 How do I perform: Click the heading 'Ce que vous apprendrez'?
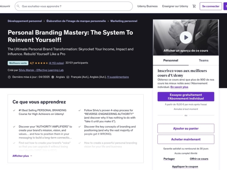click(x=39, y=102)
